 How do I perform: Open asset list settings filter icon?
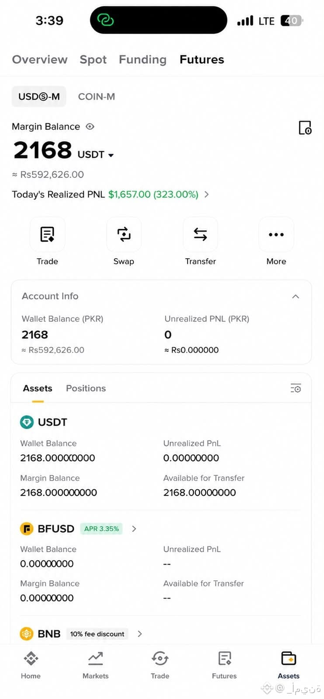click(296, 388)
